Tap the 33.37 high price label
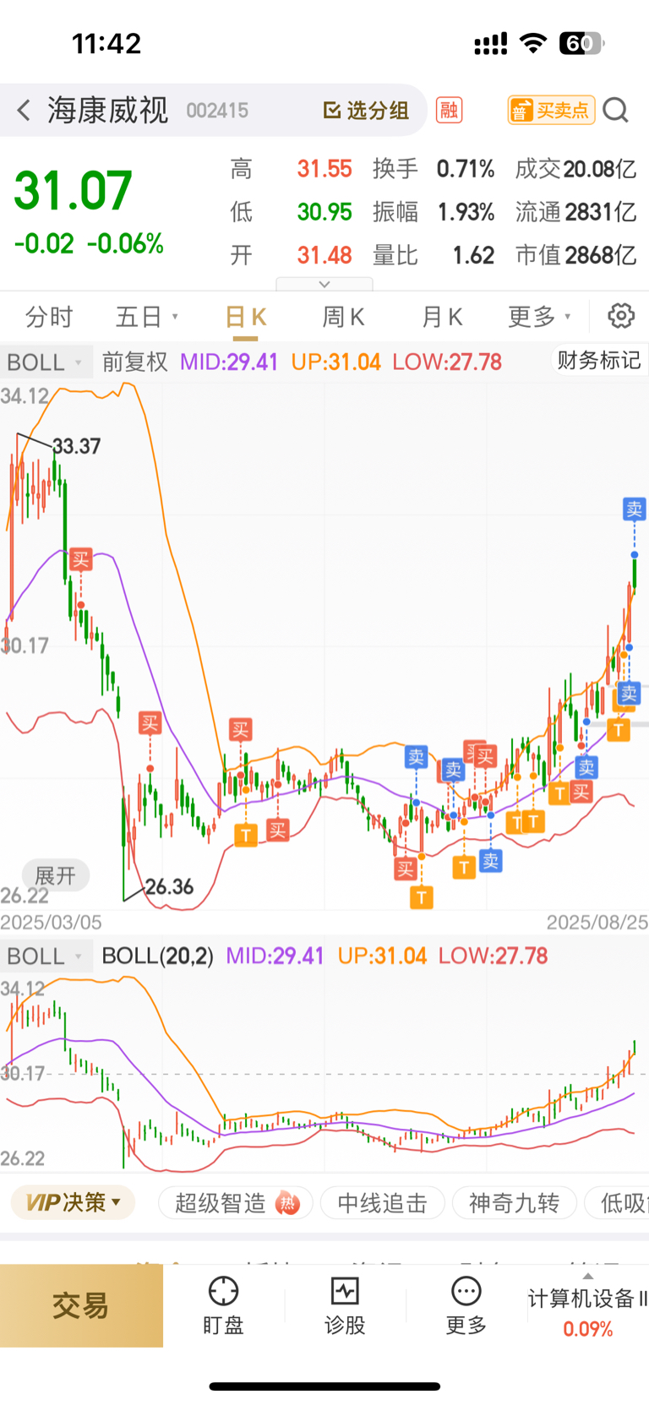This screenshot has width=649, height=1405. 77,446
